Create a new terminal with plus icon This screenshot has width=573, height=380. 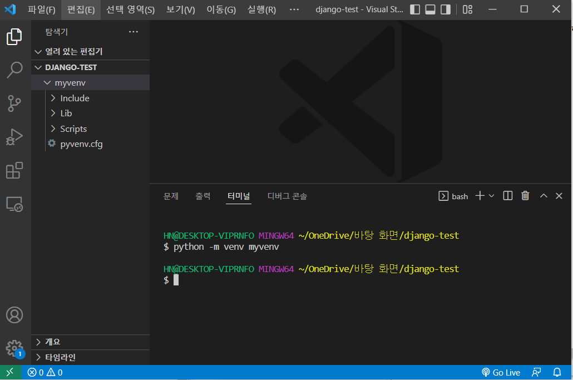[480, 196]
